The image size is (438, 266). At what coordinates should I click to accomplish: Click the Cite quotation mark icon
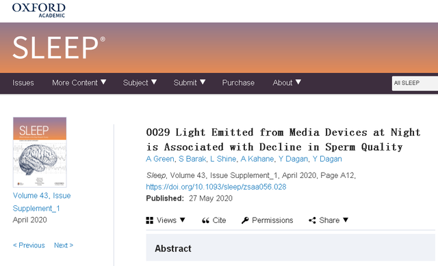(x=205, y=221)
